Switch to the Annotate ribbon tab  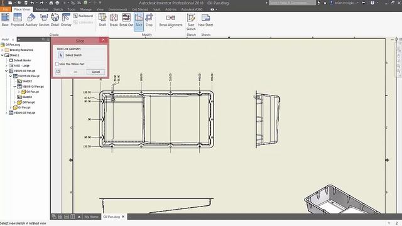[x=42, y=9]
